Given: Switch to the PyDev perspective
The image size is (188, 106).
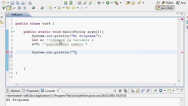Looking at the screenshot, I should coord(168,3).
